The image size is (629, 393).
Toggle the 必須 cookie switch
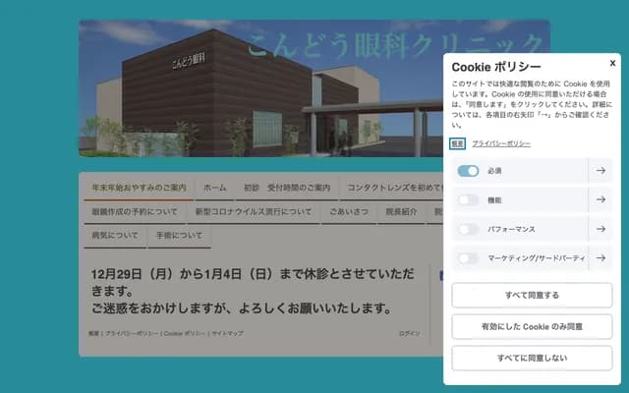point(468,171)
